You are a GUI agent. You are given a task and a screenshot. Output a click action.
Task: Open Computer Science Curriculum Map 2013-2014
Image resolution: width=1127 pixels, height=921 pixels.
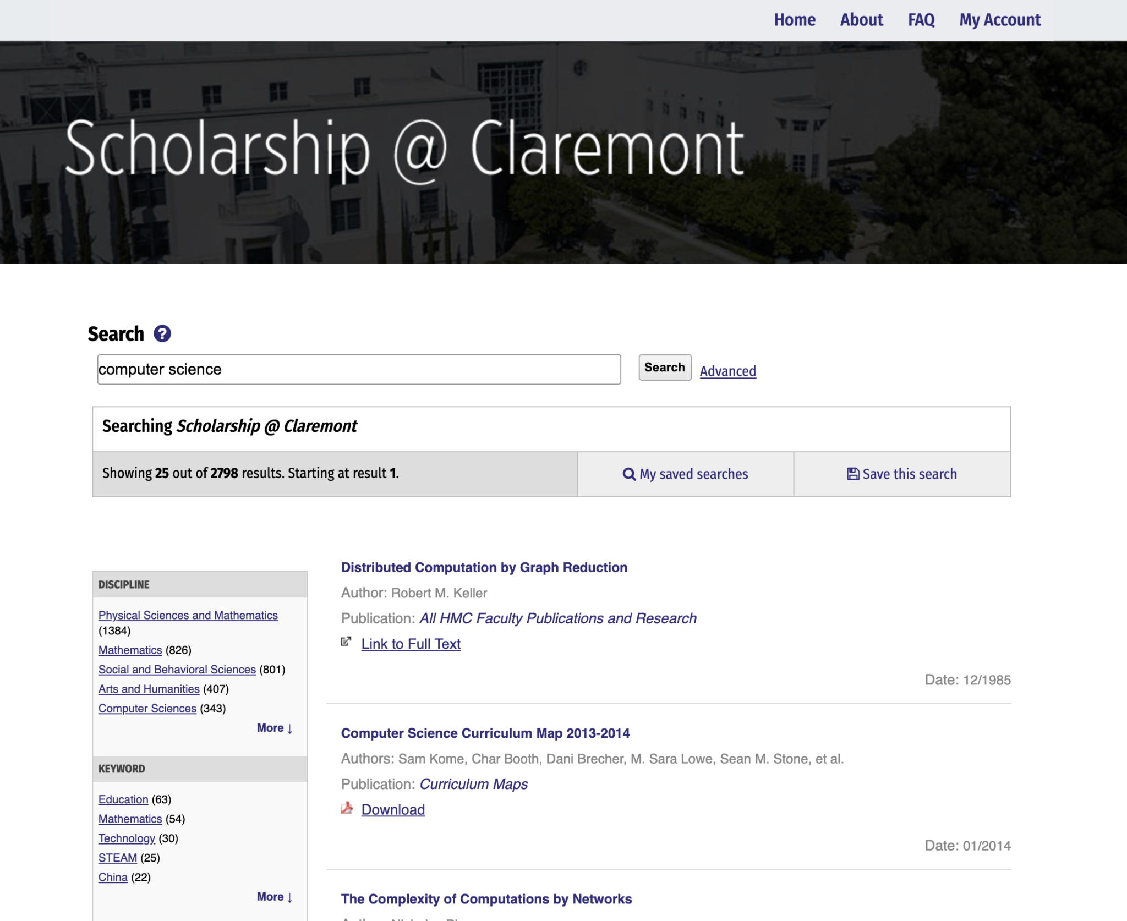pyautogui.click(x=485, y=733)
